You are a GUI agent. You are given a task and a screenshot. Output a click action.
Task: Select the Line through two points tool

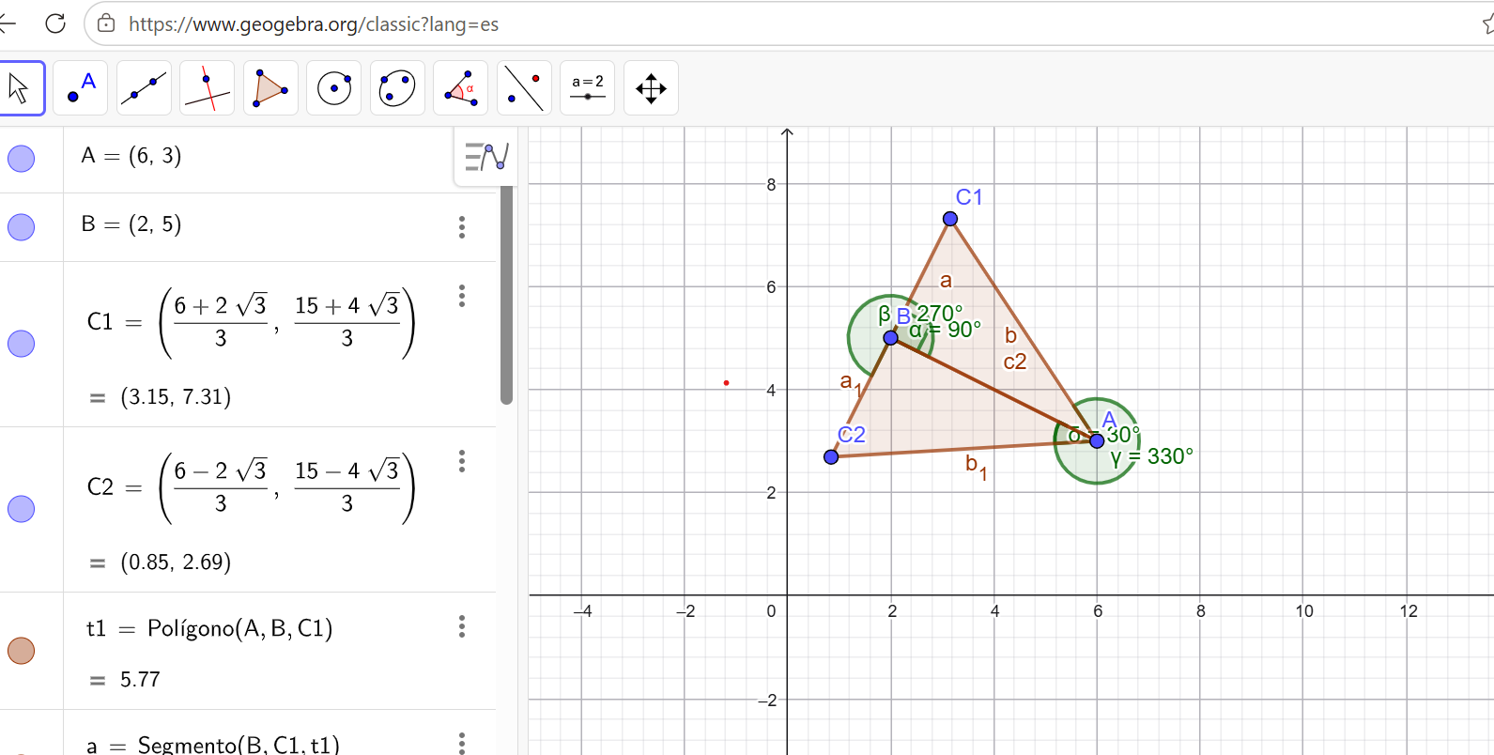coord(144,88)
